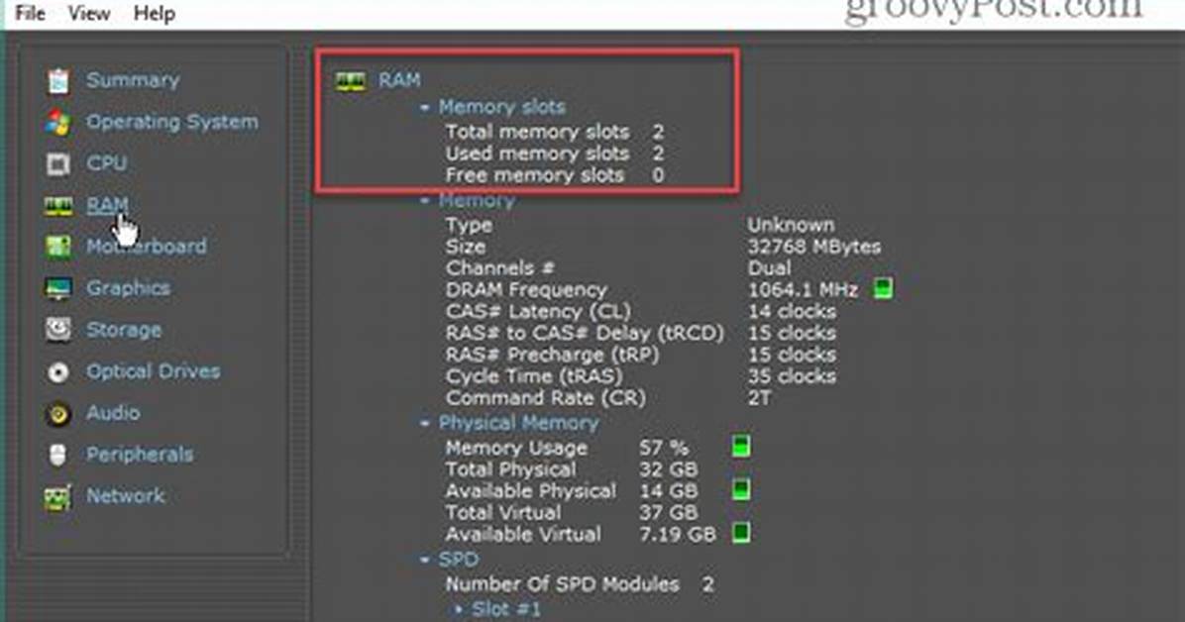
Task: Select the RAM section link
Action: point(107,205)
